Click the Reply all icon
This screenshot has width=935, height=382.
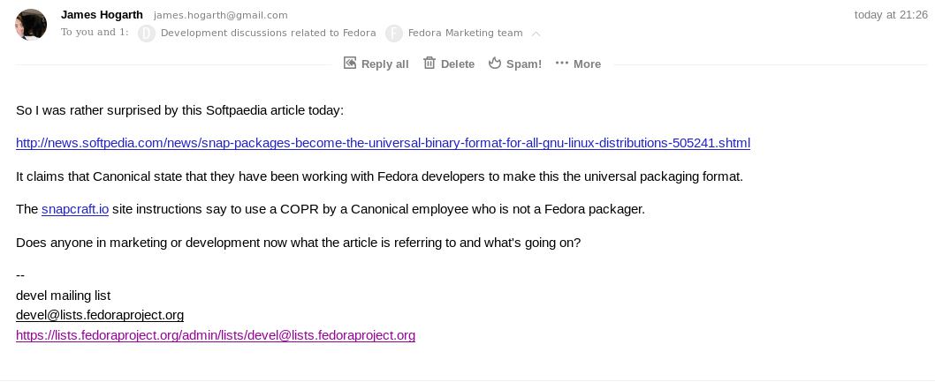[350, 63]
